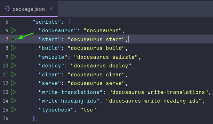213x124 pixels.
Task: Select the package.json editor tab
Action: tap(29, 9)
